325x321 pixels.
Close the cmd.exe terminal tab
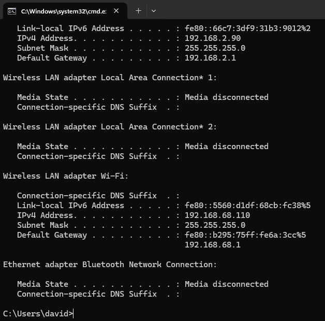tap(116, 11)
